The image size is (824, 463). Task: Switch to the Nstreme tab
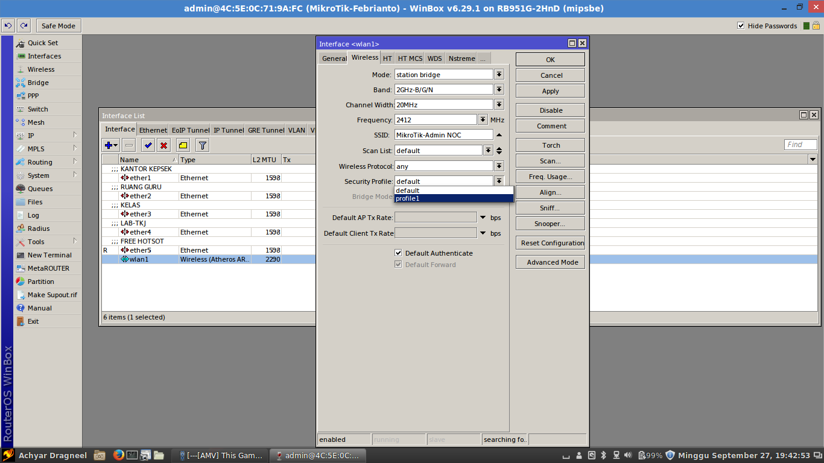(461, 58)
